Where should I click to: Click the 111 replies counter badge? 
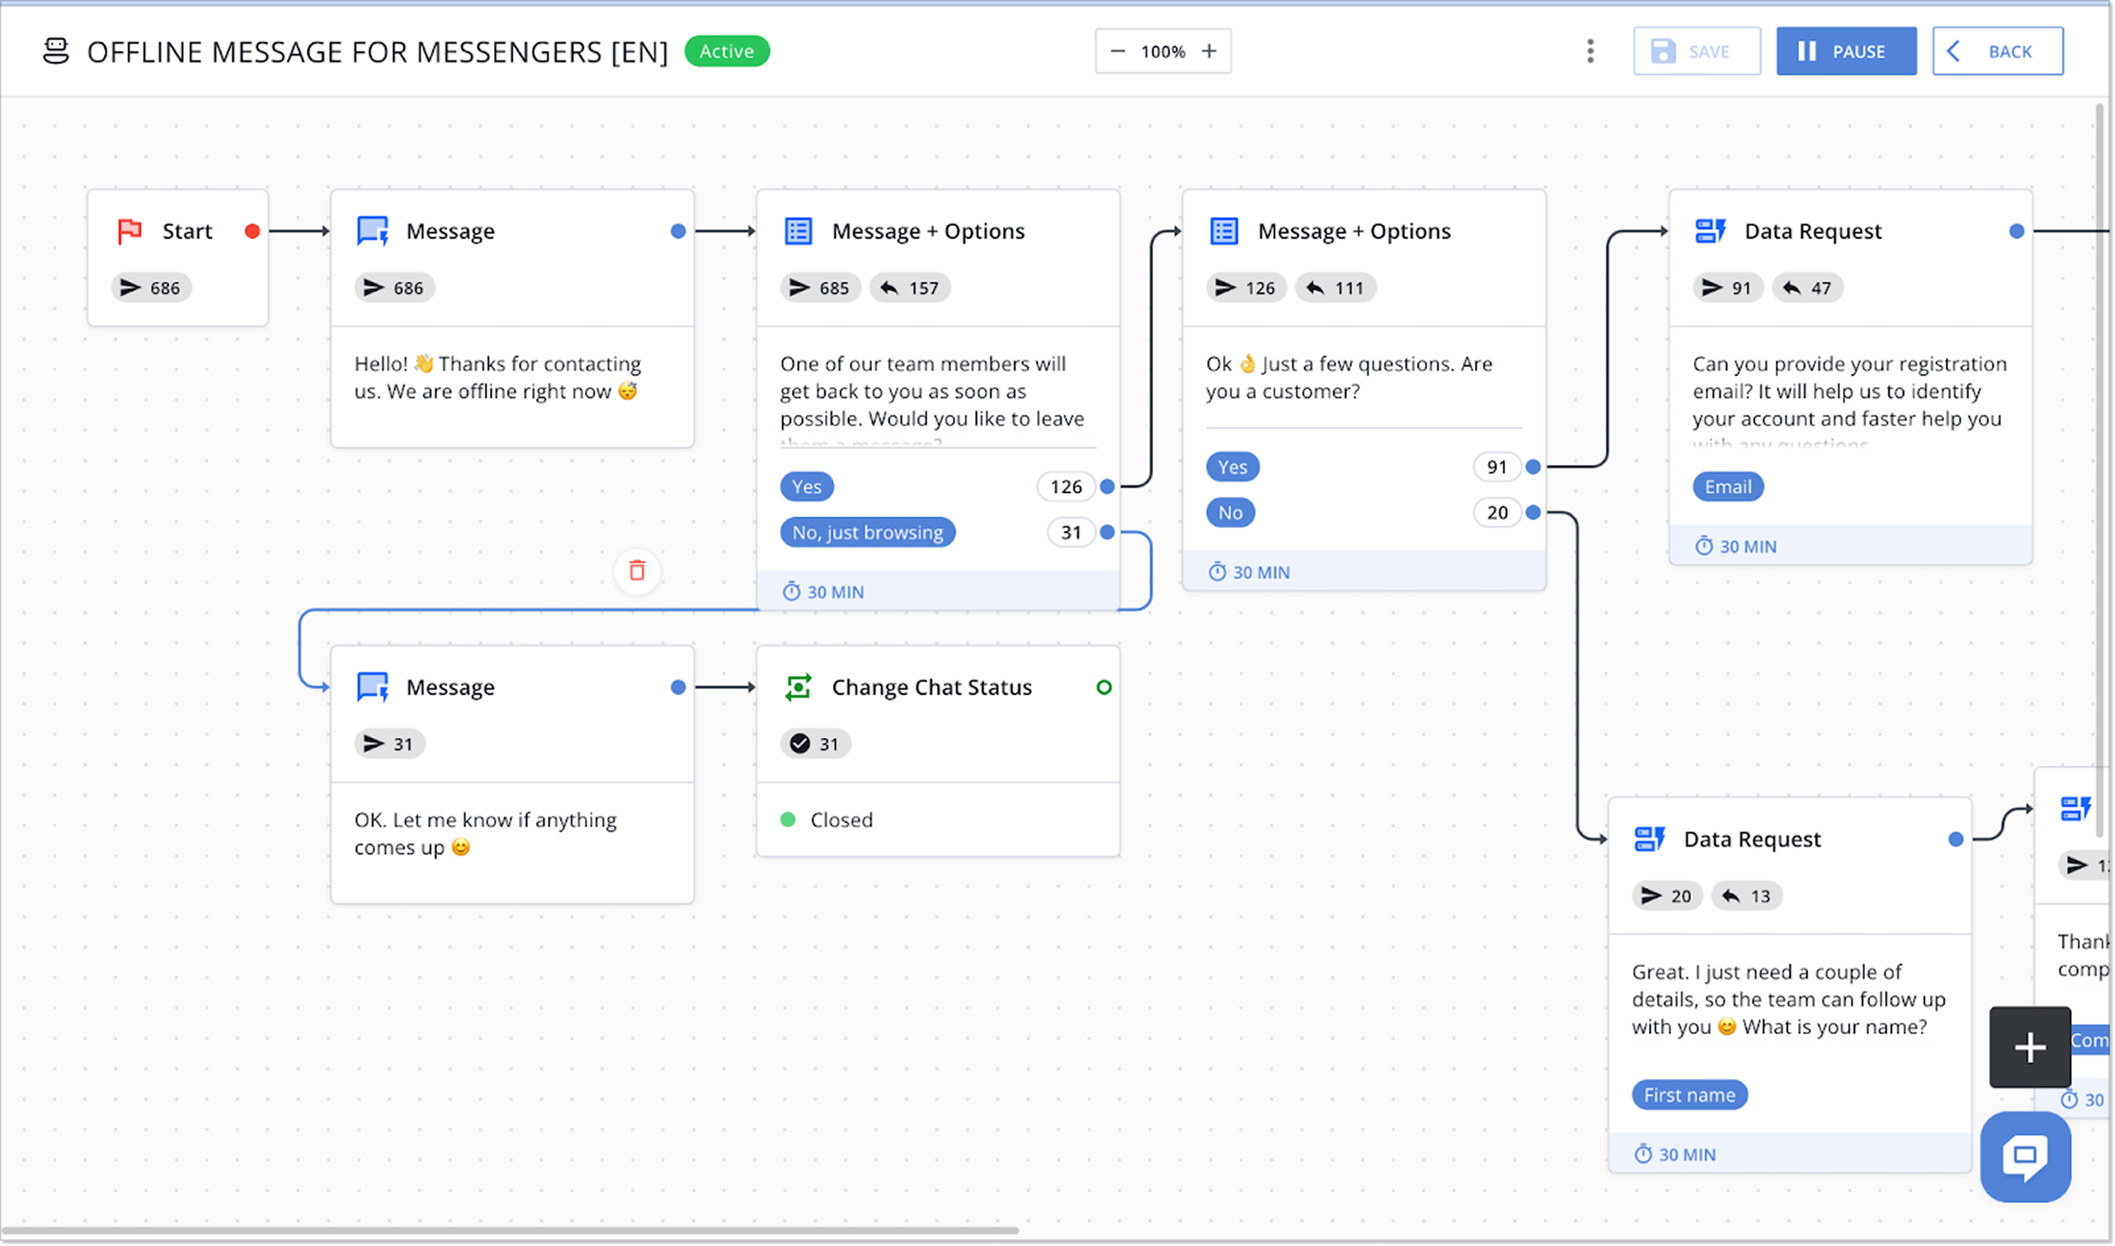(1336, 288)
